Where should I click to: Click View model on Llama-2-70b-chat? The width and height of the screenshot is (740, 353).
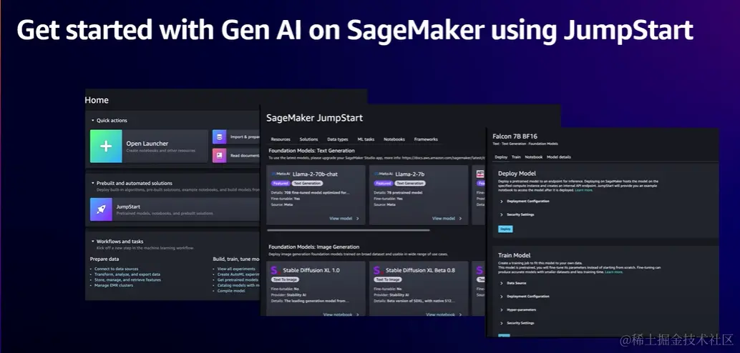(341, 219)
